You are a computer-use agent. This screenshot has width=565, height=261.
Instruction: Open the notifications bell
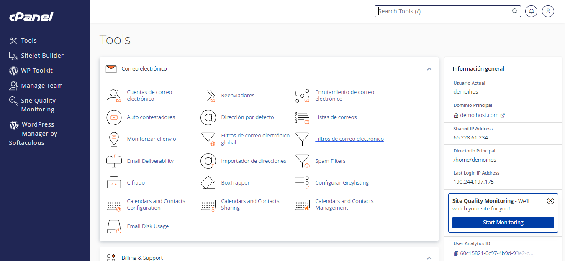coord(531,11)
